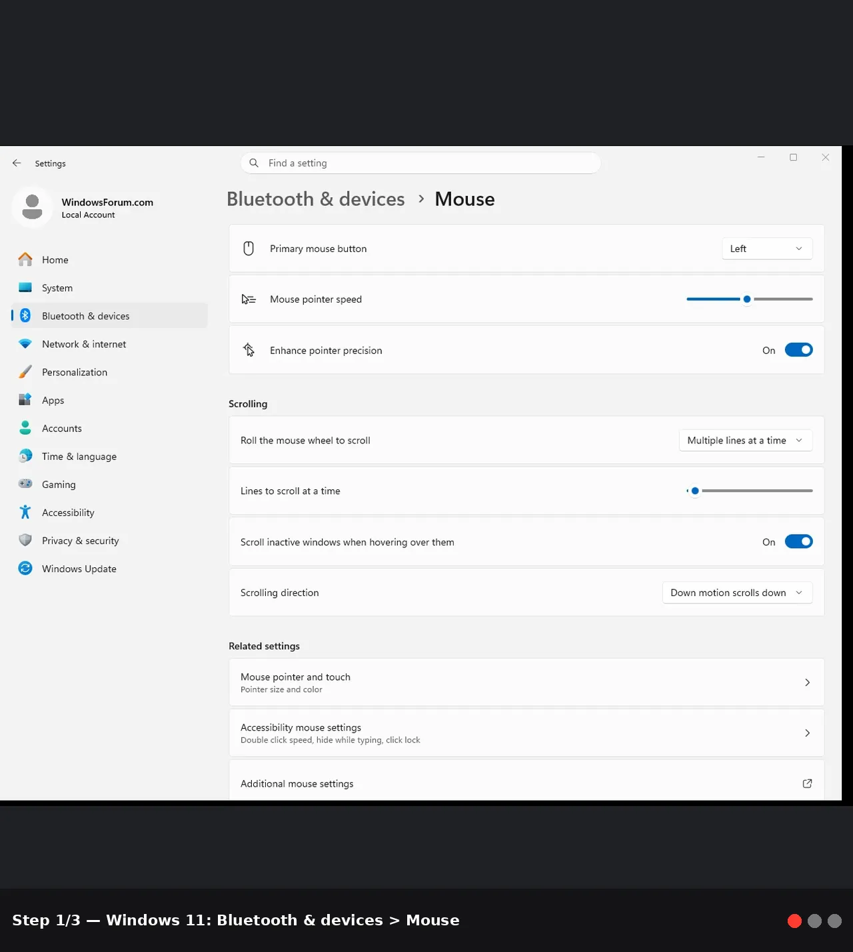
Task: Open Time & language settings
Action: [x=109, y=456]
